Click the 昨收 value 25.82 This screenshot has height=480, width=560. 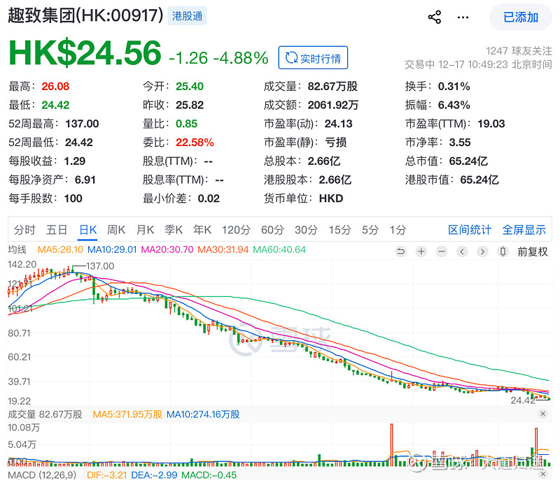point(190,105)
